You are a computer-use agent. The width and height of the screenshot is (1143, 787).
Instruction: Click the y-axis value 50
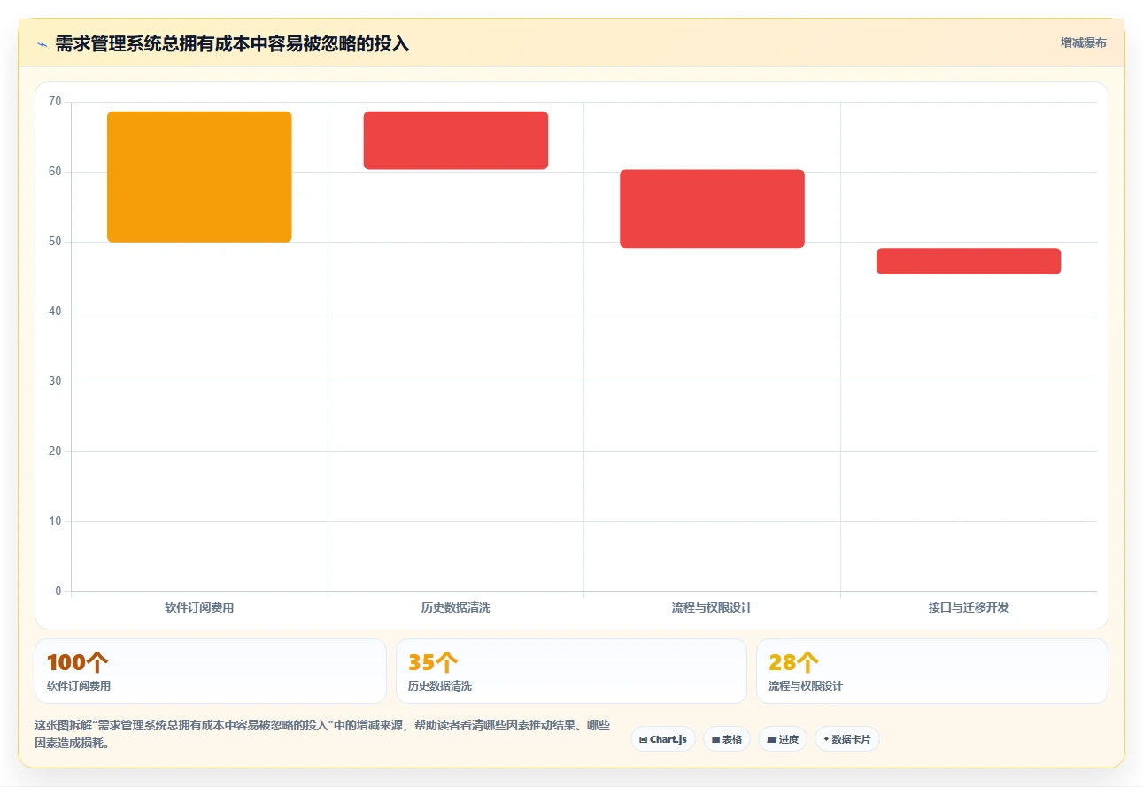click(x=55, y=242)
